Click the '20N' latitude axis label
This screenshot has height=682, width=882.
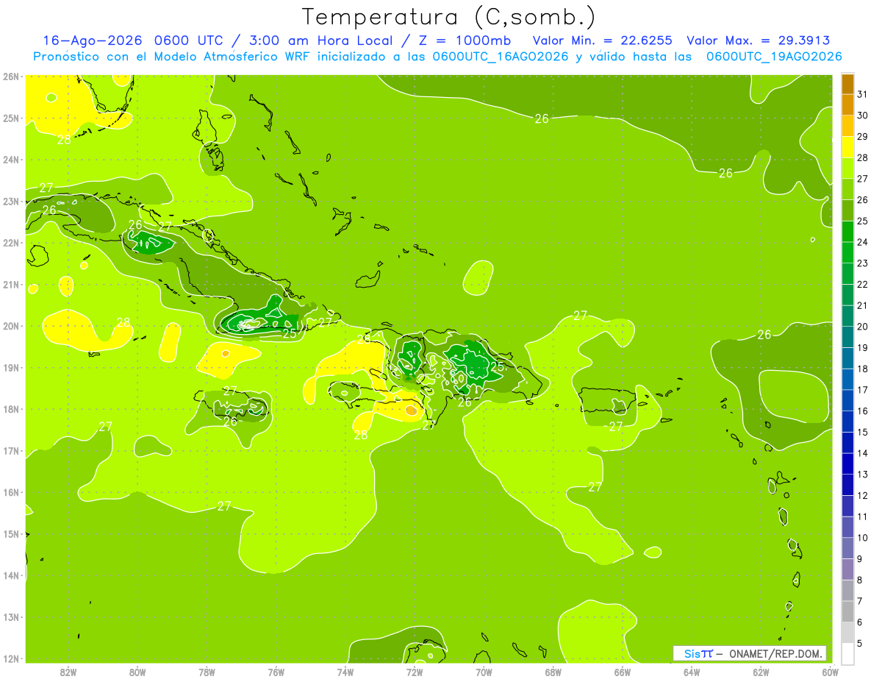(10, 326)
